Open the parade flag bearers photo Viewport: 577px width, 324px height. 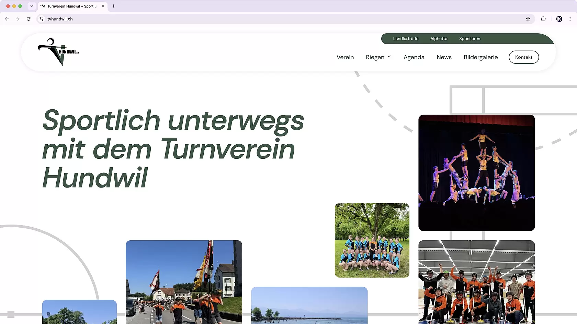coord(184,282)
